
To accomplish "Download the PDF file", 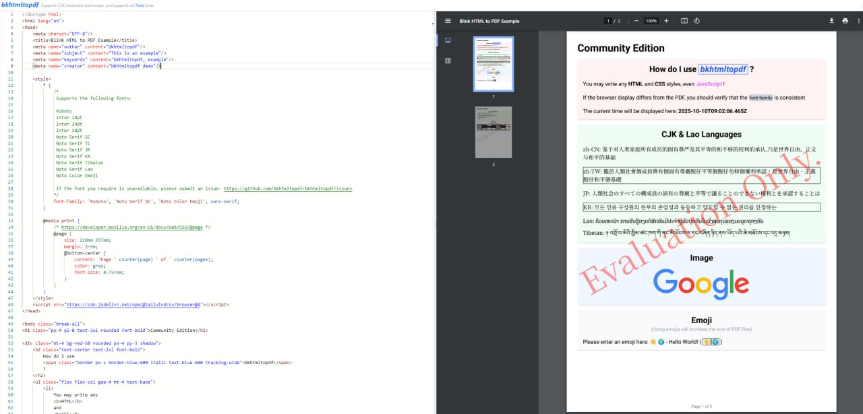I will pyautogui.click(x=831, y=21).
